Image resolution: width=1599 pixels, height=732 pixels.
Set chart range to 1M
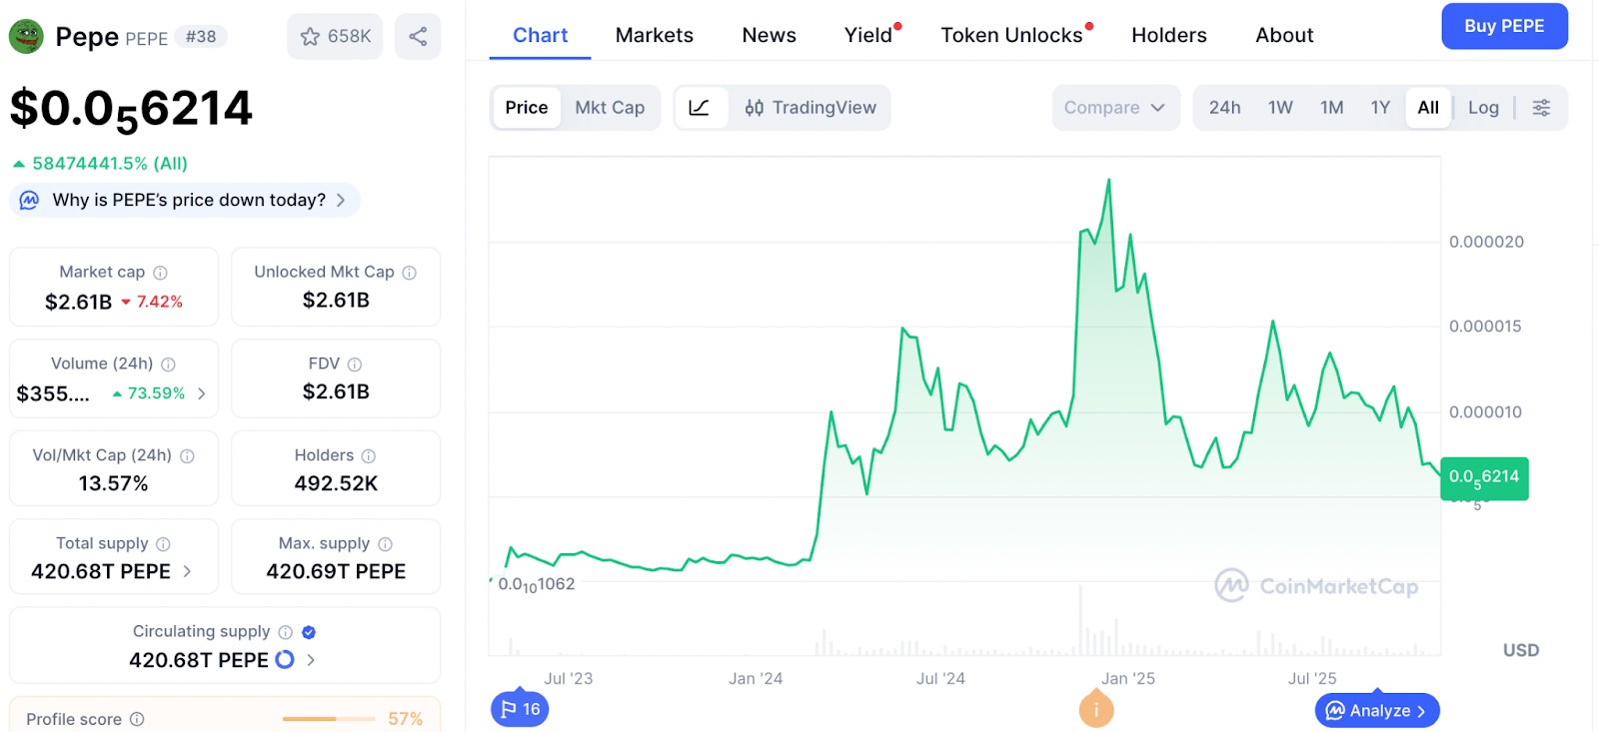1331,108
